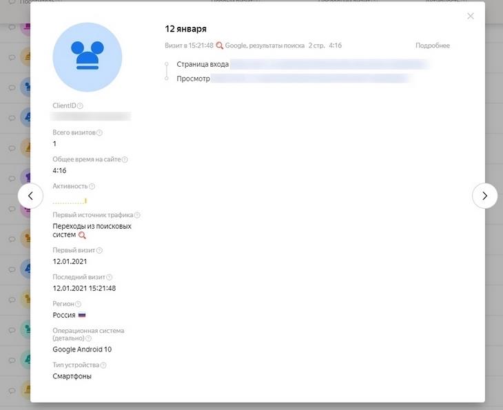Click the help icon beside Регион
Screen dimensions: 503x410
tap(78, 305)
